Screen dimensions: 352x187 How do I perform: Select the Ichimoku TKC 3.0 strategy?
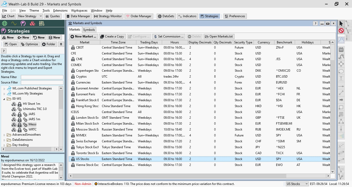coord(35,109)
